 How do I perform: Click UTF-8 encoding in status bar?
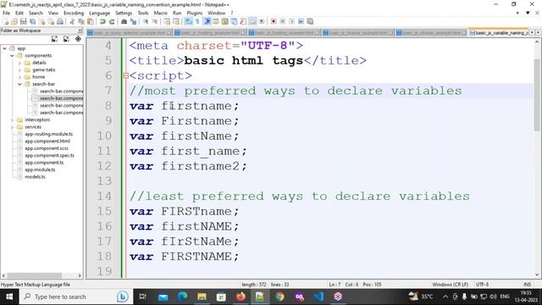[x=482, y=285]
